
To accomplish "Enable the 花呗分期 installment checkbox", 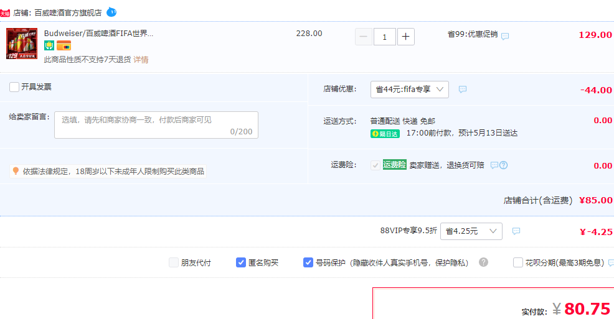I will click(517, 262).
